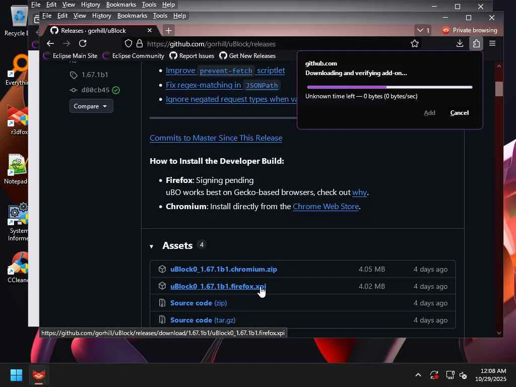Click the Private browsing mask icon

click(x=446, y=30)
